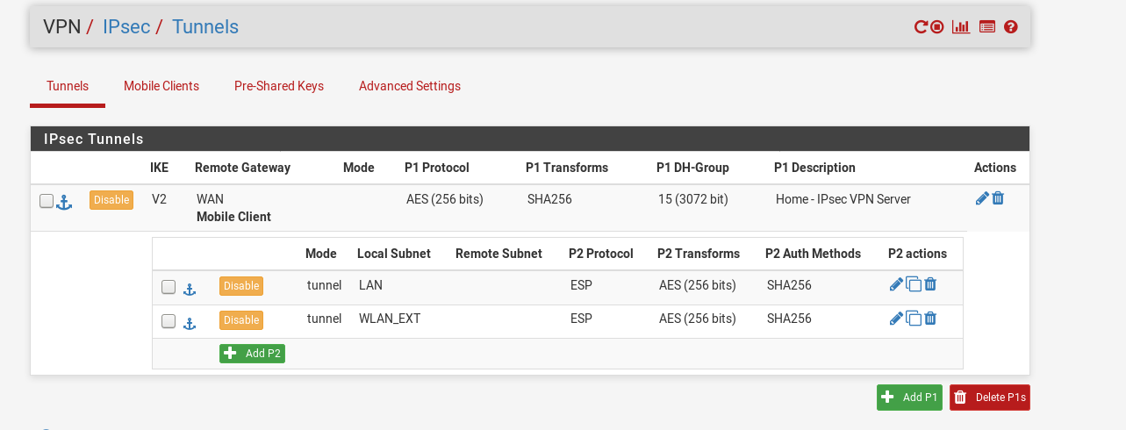
Task: Check the WLAN_EXT phase 2 checkbox
Action: 169,321
